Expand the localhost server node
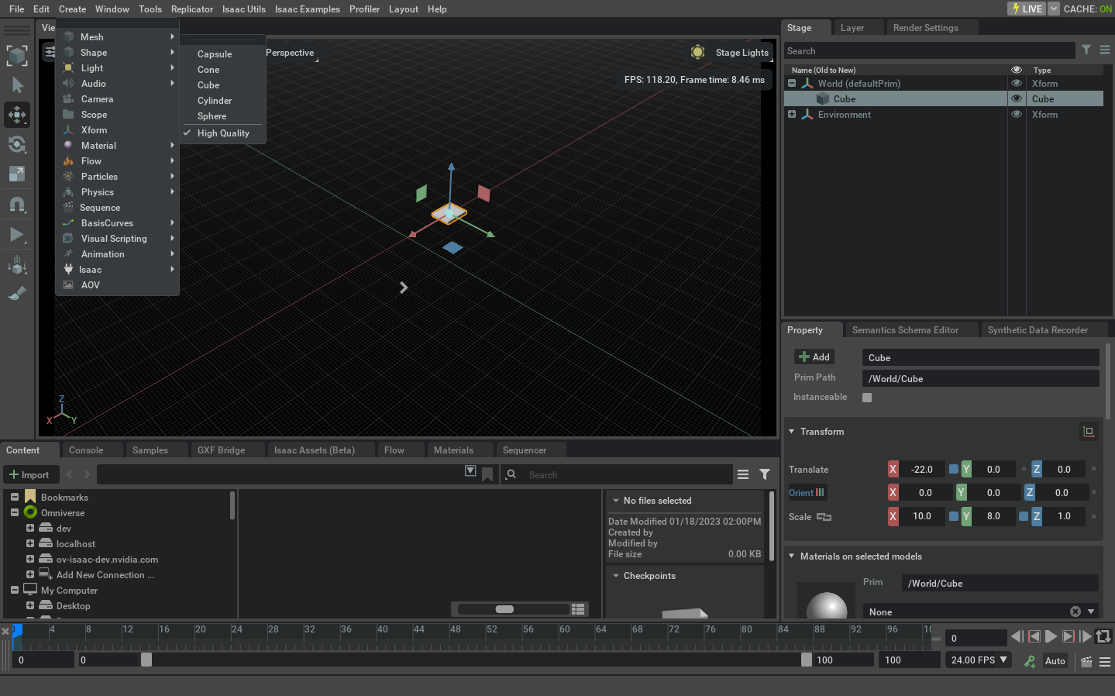Image resolution: width=1115 pixels, height=696 pixels. [30, 543]
